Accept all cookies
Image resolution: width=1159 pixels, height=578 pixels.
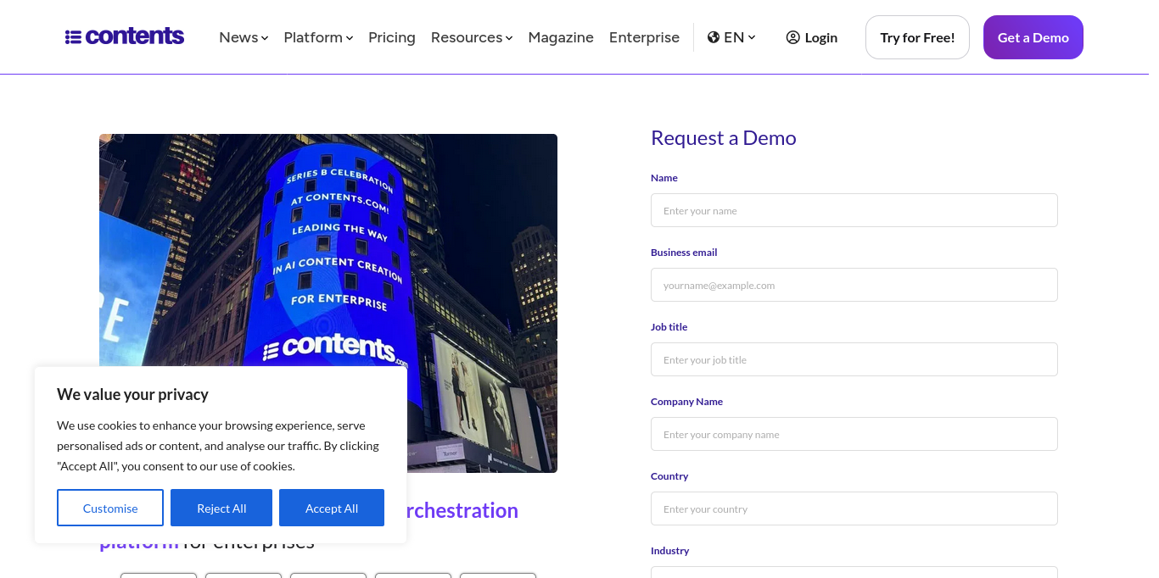(332, 508)
